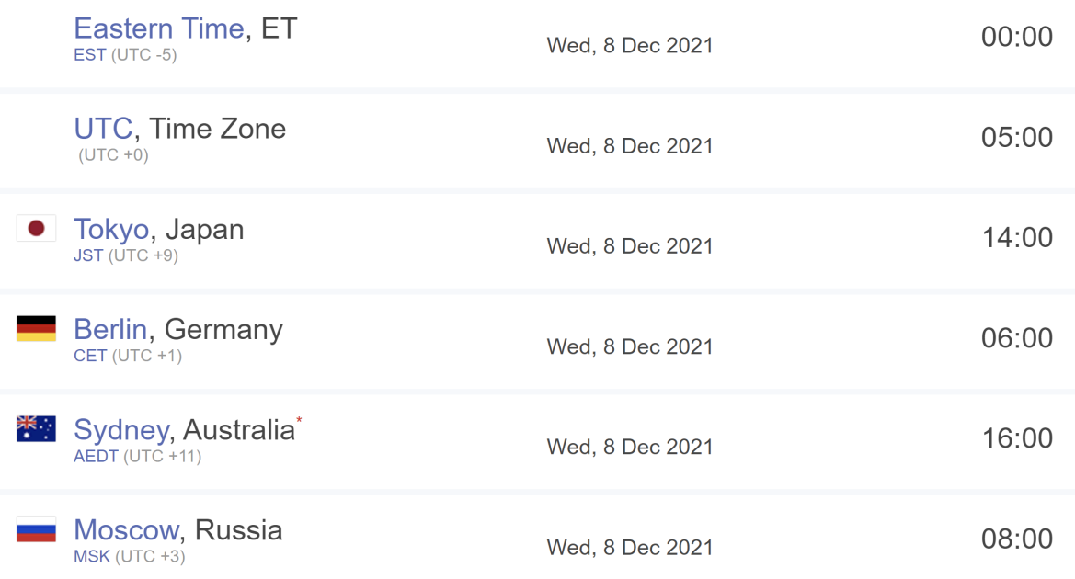Image resolution: width=1075 pixels, height=579 pixels.
Task: Open the UTC time zone link
Action: [x=104, y=129]
